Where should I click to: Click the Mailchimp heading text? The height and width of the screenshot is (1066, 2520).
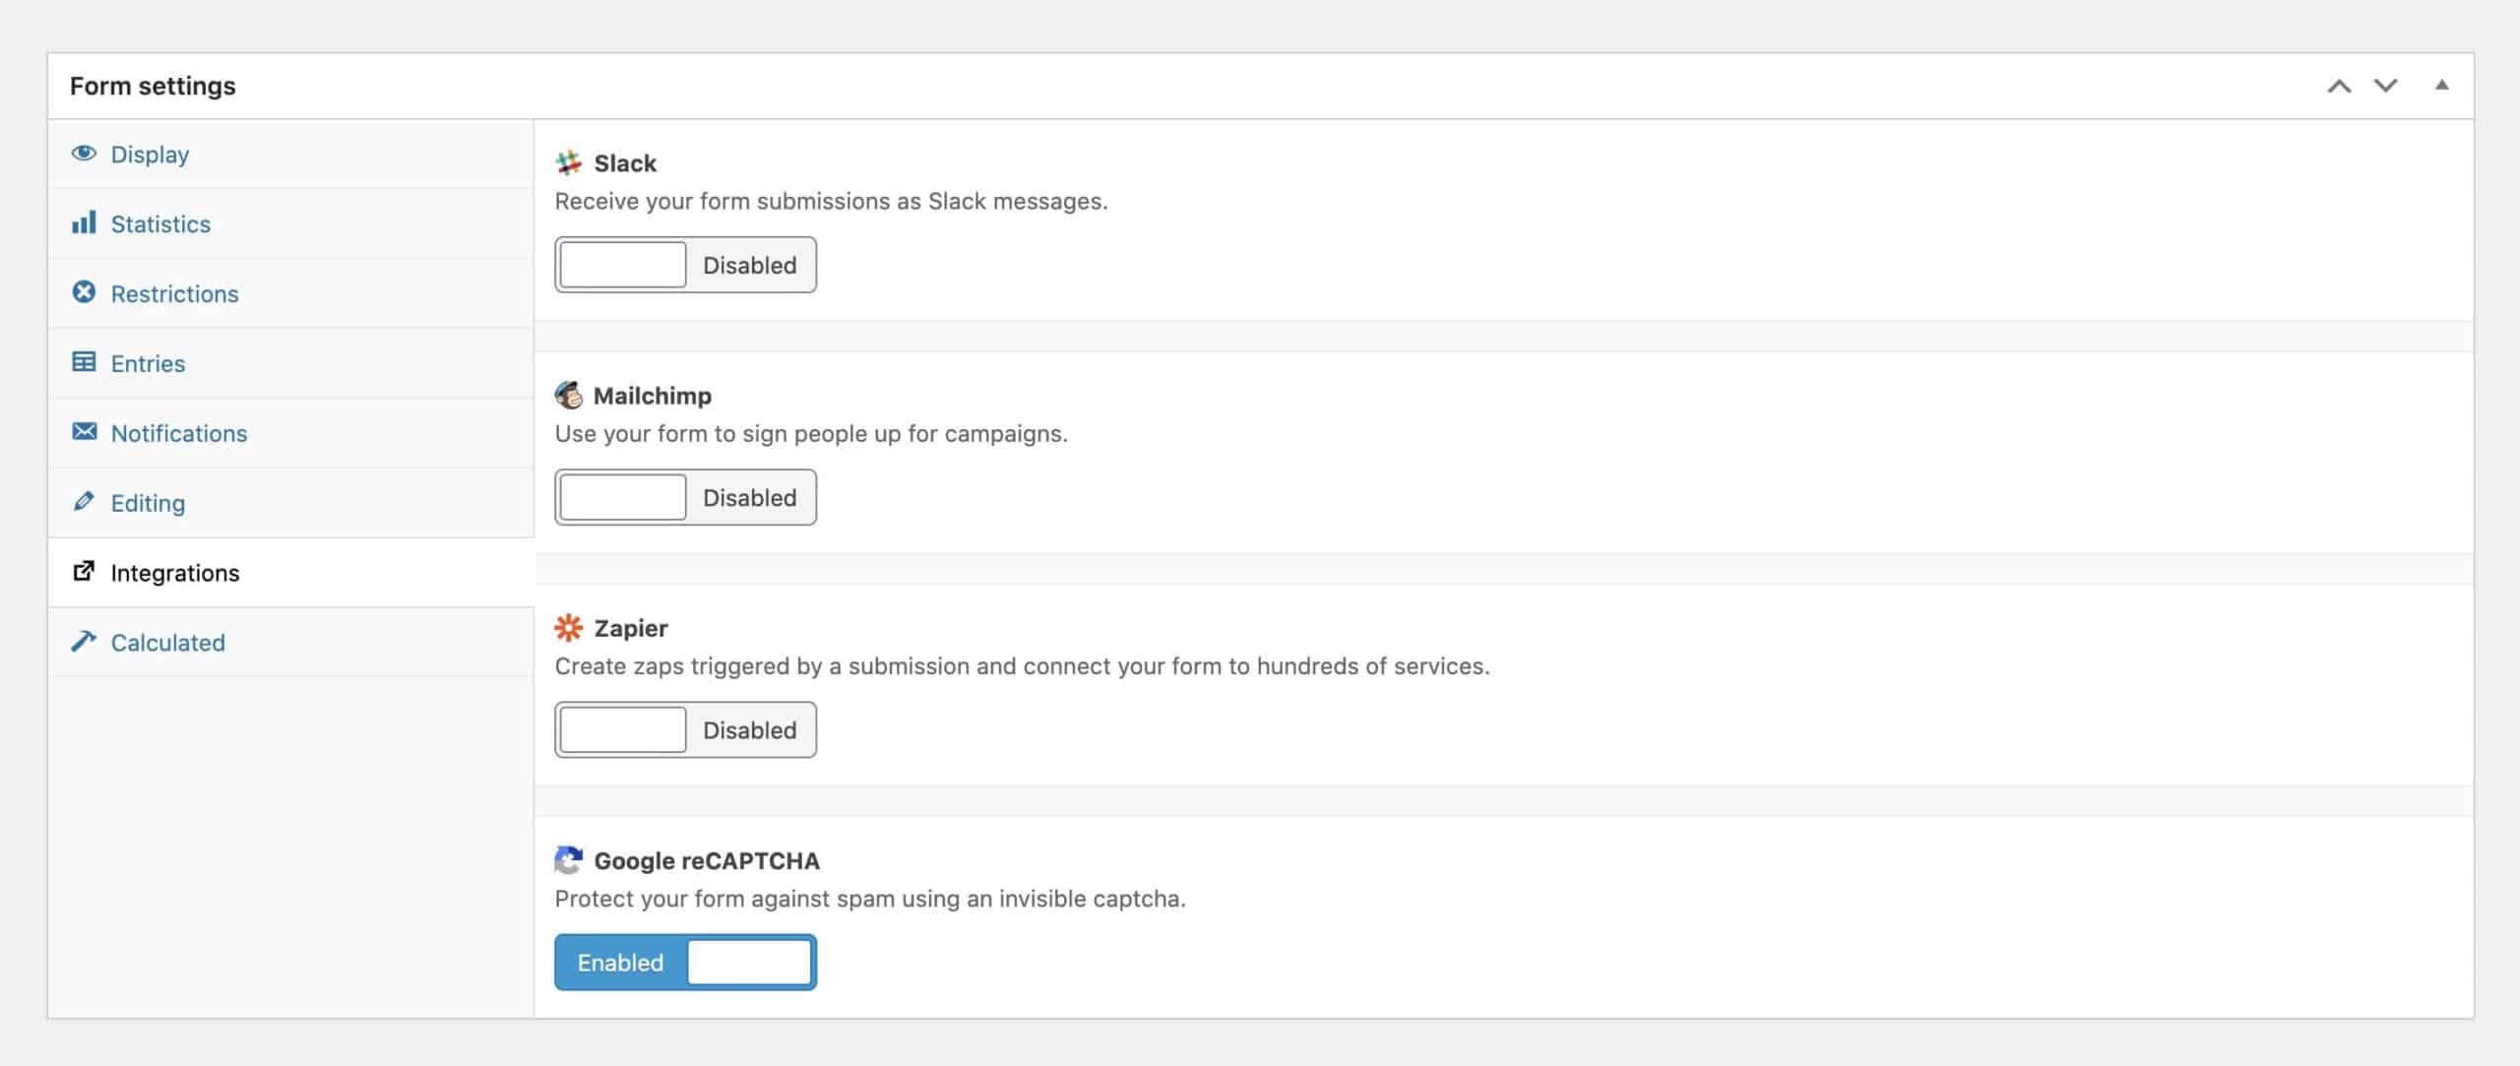(x=653, y=396)
